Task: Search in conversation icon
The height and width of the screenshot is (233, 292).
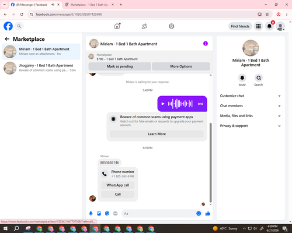Action: click(x=259, y=78)
